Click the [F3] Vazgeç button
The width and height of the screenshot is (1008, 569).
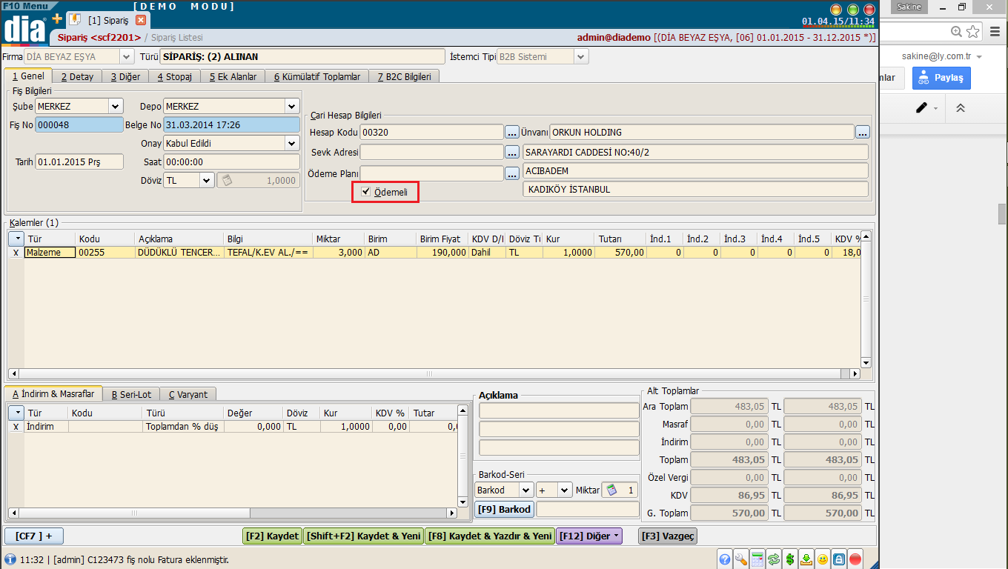(x=668, y=536)
